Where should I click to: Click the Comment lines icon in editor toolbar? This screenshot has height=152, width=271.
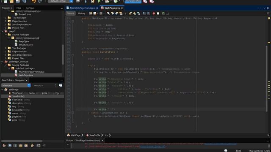click(x=163, y=13)
